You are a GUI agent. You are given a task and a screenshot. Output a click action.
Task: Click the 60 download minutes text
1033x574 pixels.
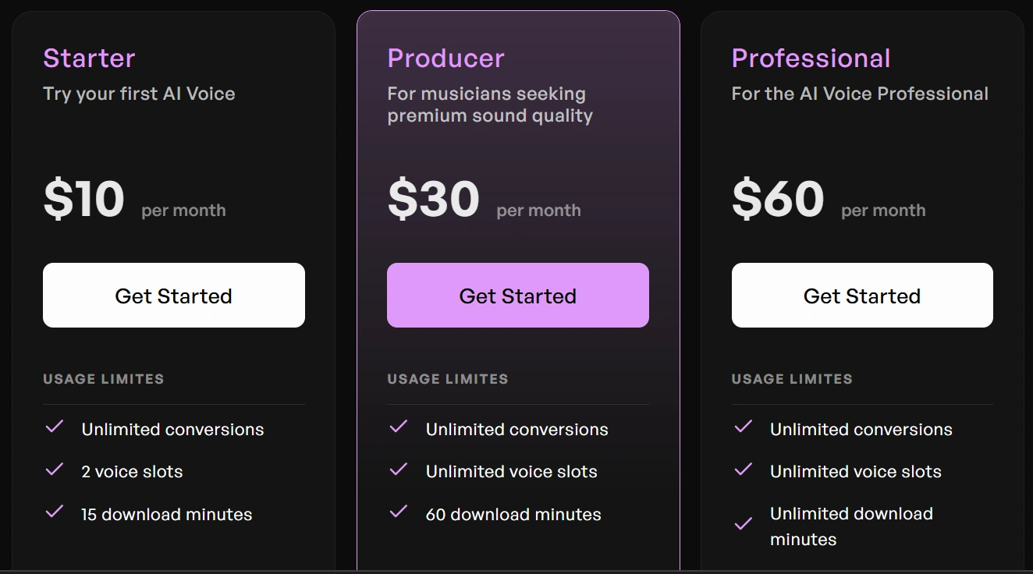tap(513, 515)
